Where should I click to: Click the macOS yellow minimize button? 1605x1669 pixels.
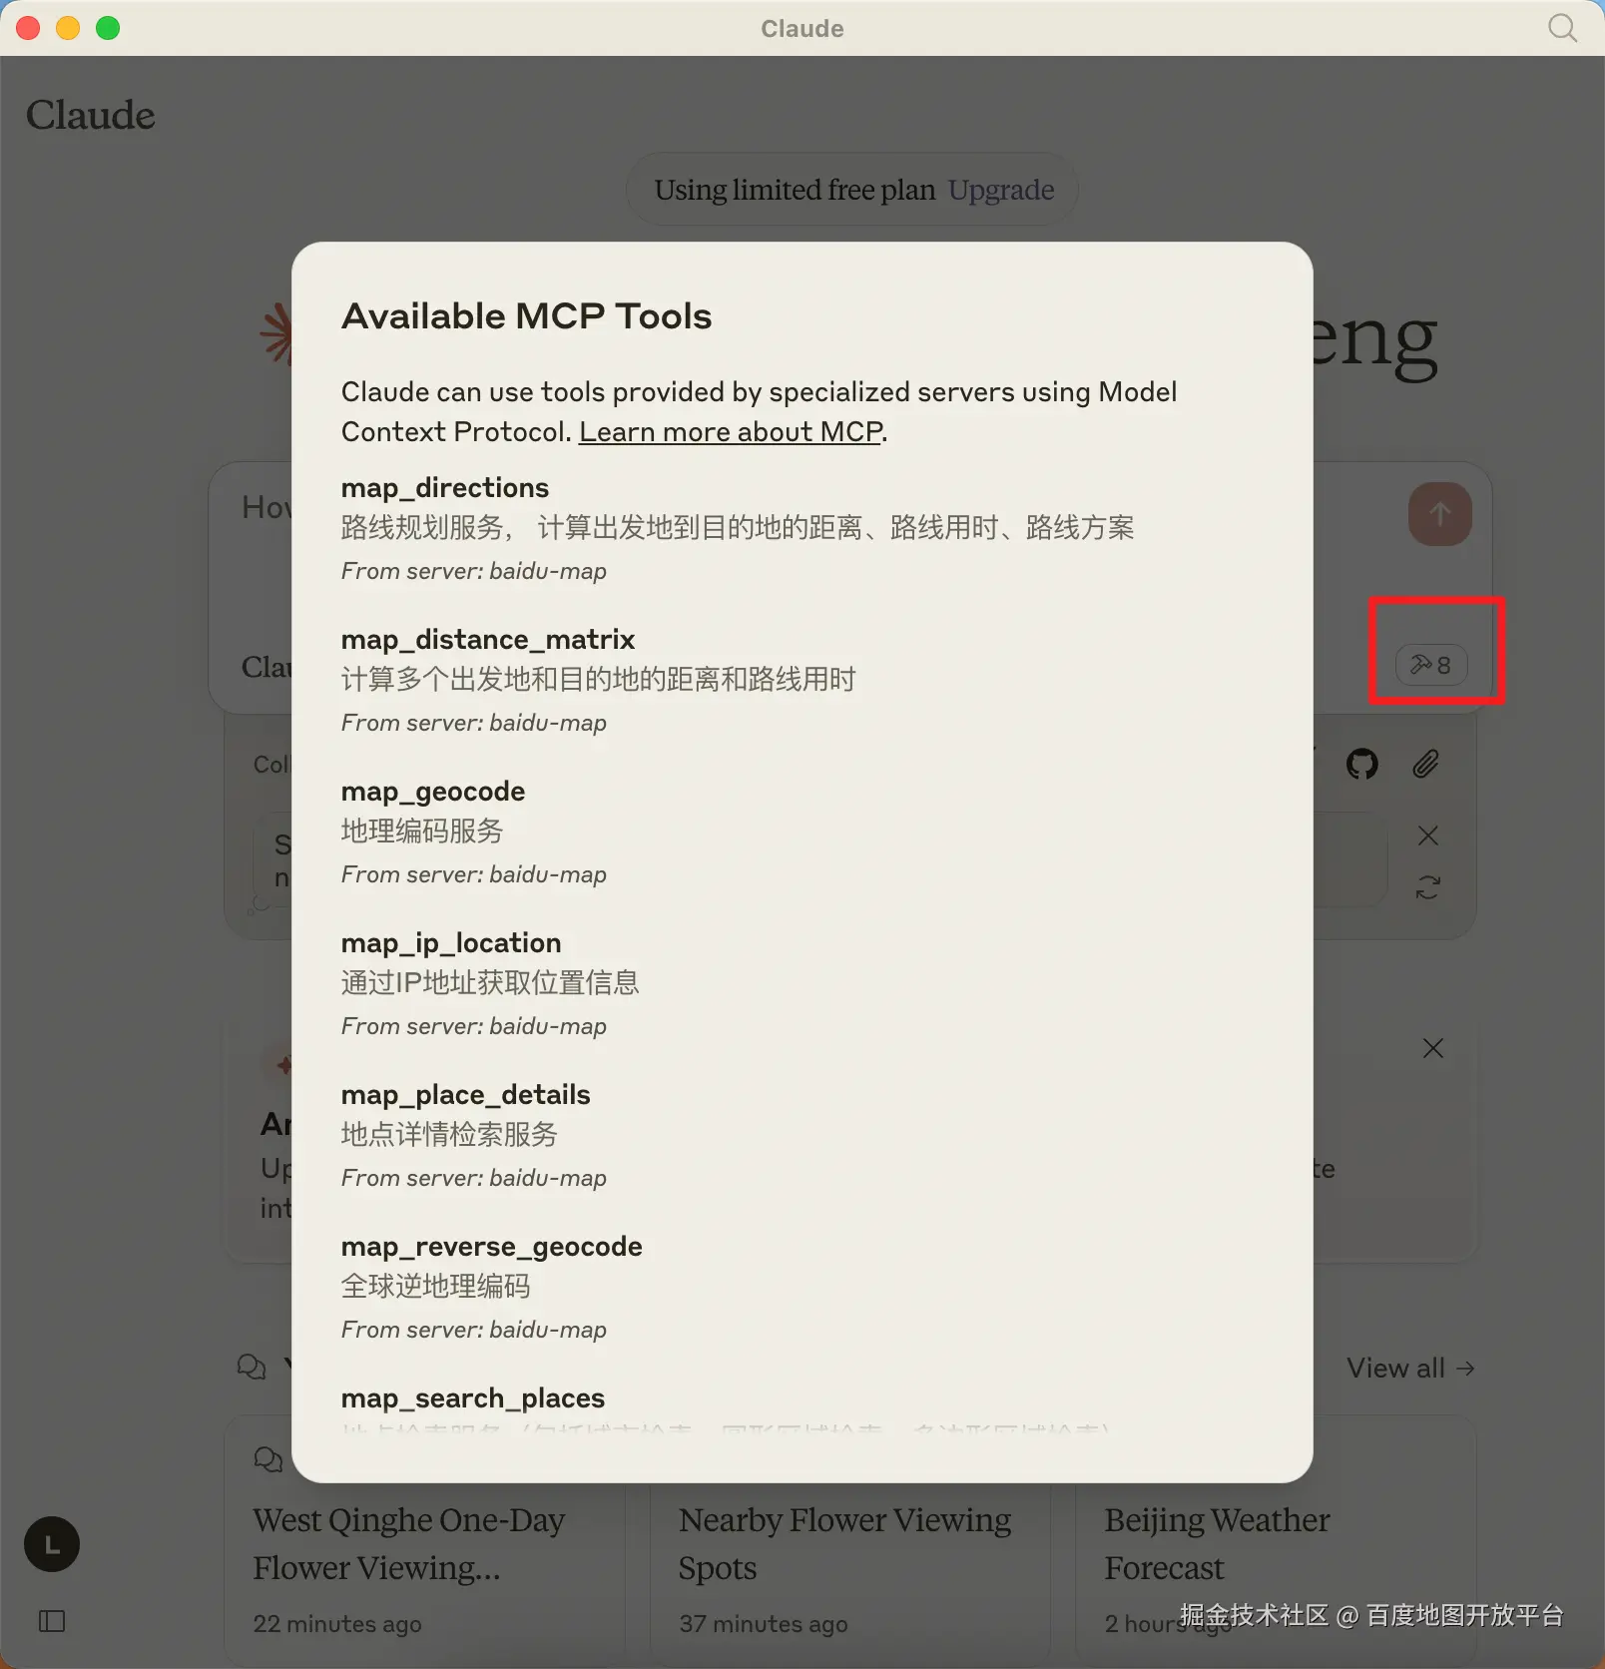click(68, 28)
